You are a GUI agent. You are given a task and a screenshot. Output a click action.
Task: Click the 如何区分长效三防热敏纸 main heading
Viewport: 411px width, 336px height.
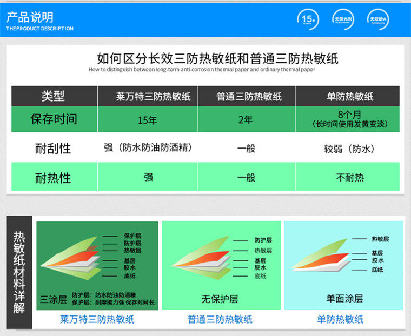click(x=217, y=58)
